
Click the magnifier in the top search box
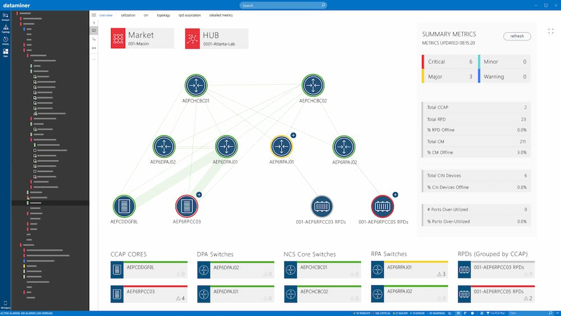click(x=324, y=6)
